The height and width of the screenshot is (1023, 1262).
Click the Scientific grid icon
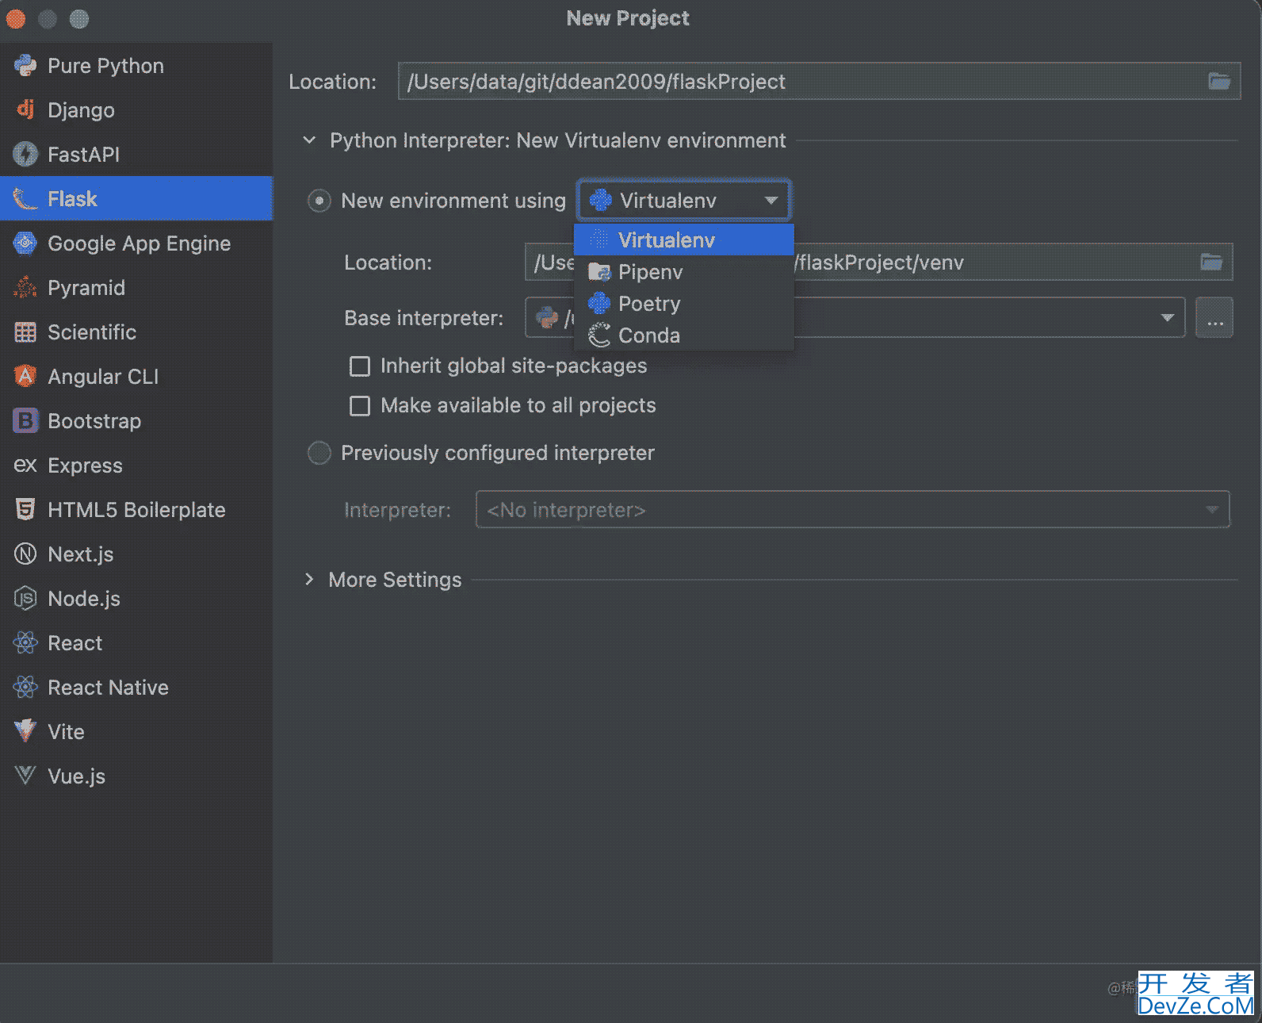tap(25, 331)
